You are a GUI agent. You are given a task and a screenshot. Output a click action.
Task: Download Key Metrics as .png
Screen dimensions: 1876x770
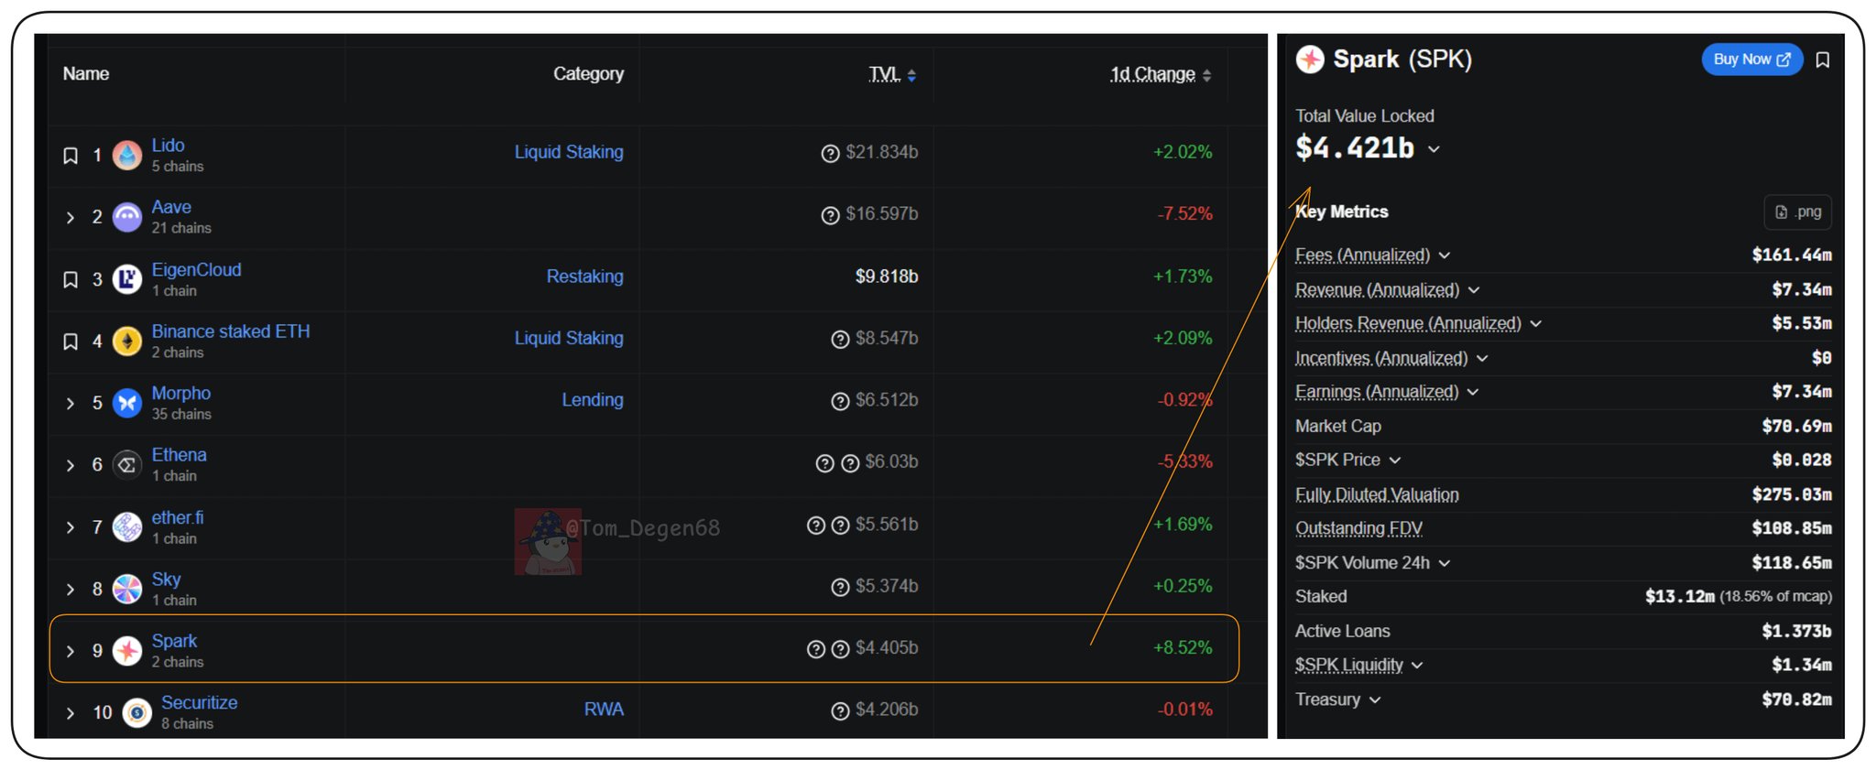coord(1797,212)
